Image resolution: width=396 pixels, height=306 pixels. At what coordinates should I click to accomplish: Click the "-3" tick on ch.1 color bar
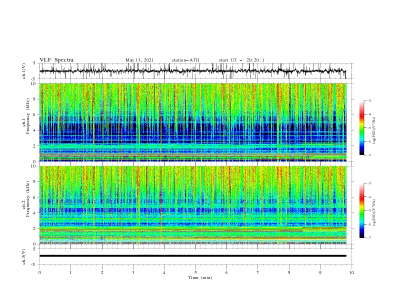368,100
